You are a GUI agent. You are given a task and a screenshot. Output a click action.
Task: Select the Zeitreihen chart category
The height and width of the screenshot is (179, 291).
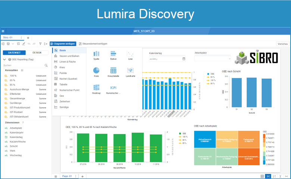69,102
